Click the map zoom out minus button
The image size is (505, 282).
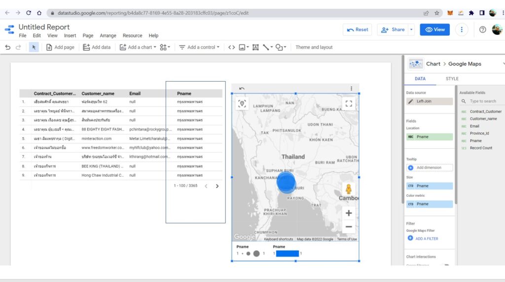(349, 227)
